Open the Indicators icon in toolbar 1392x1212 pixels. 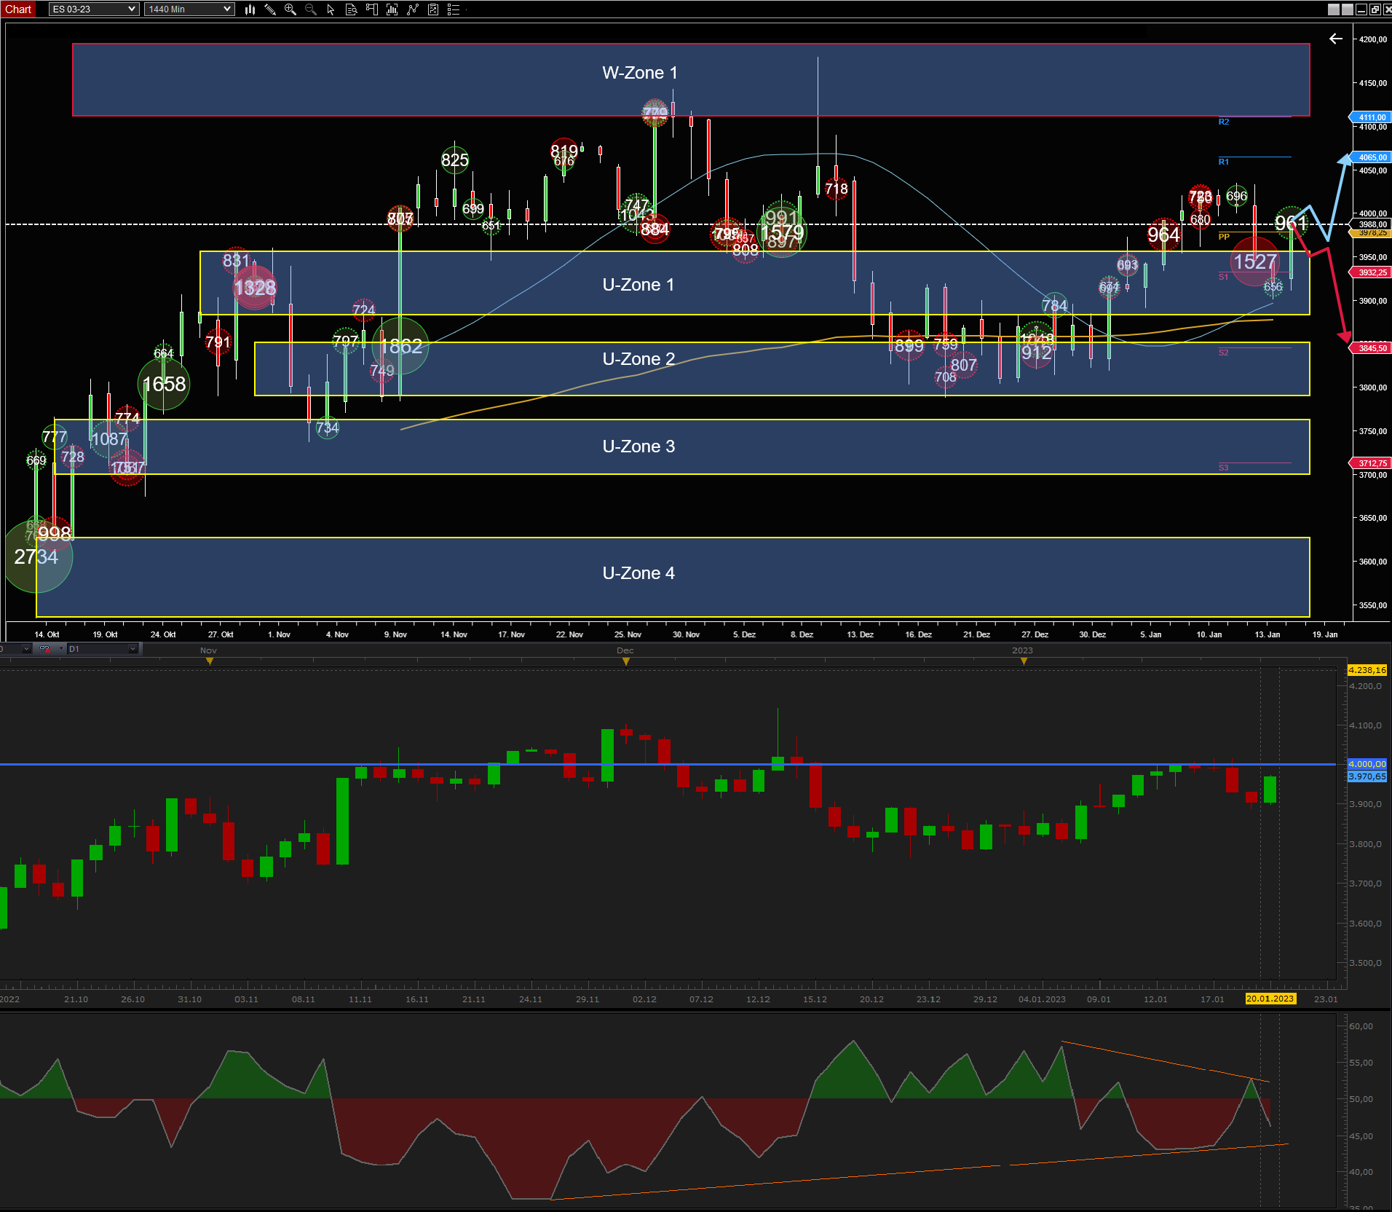[392, 9]
